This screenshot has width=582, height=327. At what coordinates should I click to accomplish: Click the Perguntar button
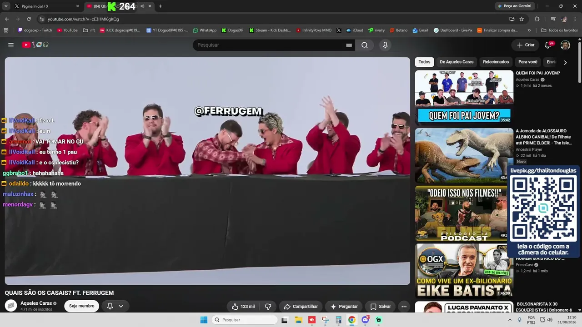pyautogui.click(x=344, y=307)
